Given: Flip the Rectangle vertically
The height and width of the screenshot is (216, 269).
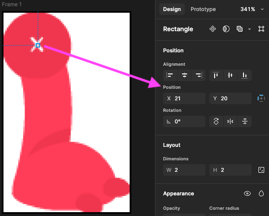Looking at the screenshot, I should (244, 121).
